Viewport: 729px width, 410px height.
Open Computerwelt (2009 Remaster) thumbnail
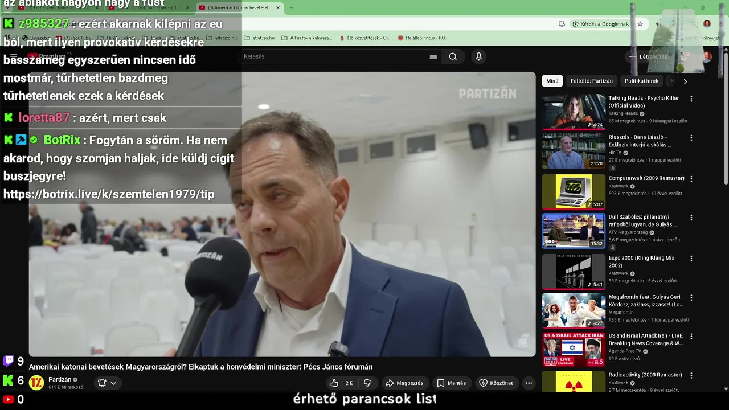[574, 192]
